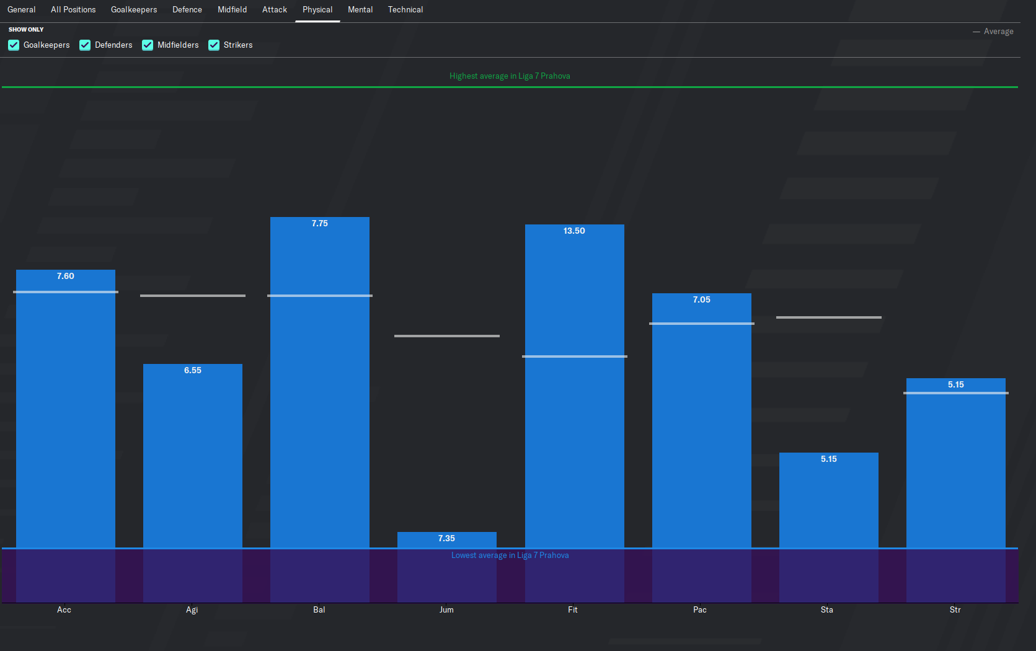Click the Str axis label
Viewport: 1036px width, 651px height.
click(955, 610)
